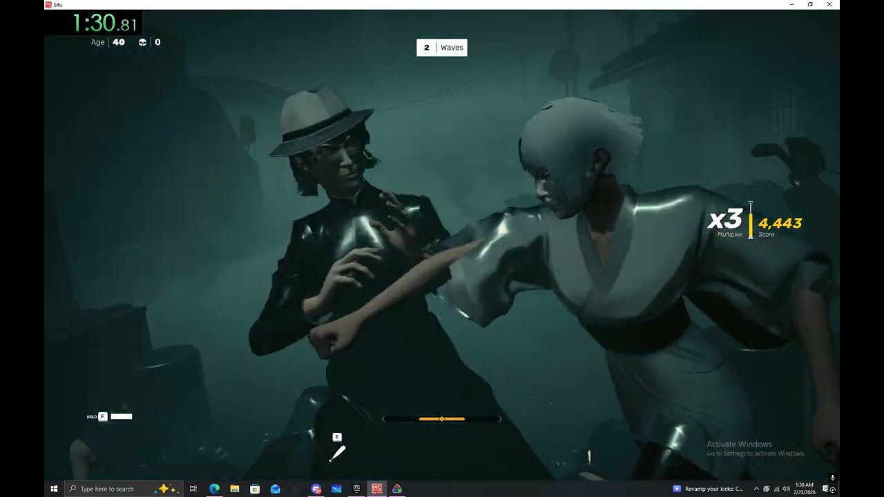The image size is (884, 497).
Task: Open Microsoft Store from the taskbar
Action: pyautogui.click(x=255, y=489)
